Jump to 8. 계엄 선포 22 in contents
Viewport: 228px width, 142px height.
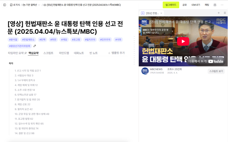point(22,104)
